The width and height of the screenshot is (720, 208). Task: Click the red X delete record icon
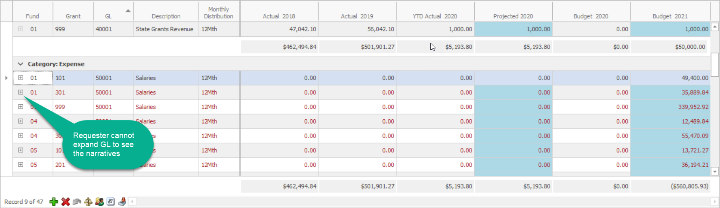65,202
